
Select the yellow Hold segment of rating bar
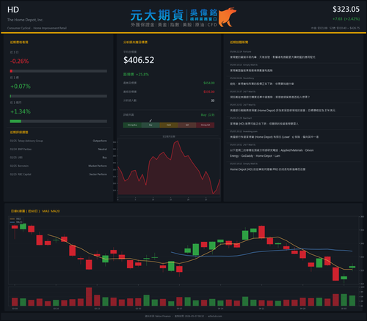(169, 125)
